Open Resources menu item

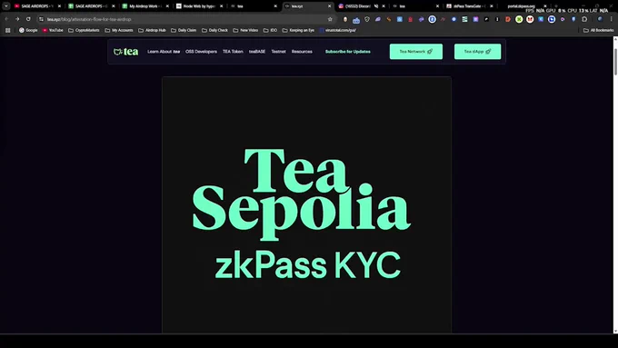coord(302,52)
